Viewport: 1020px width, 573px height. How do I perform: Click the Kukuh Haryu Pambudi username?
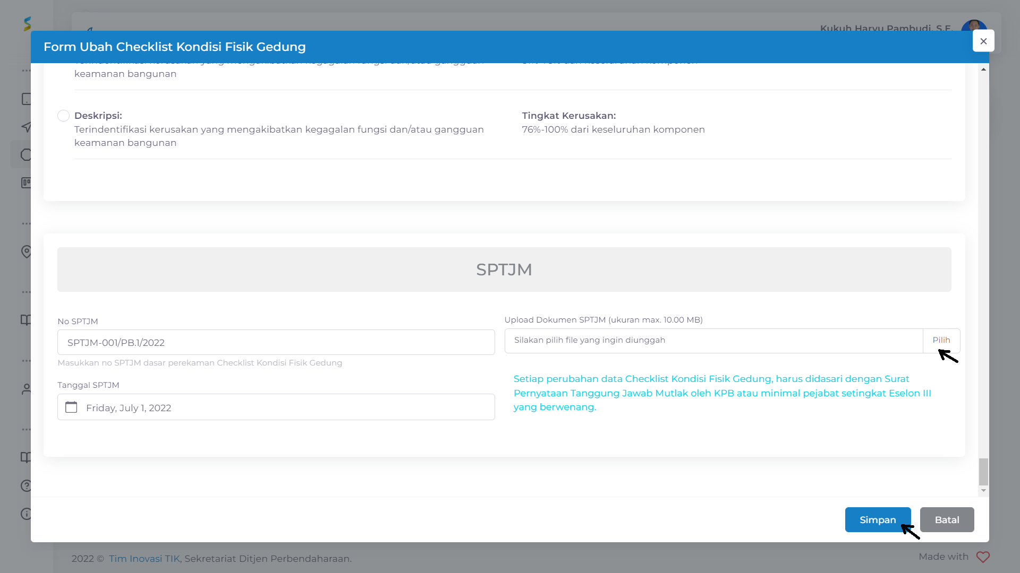click(886, 28)
